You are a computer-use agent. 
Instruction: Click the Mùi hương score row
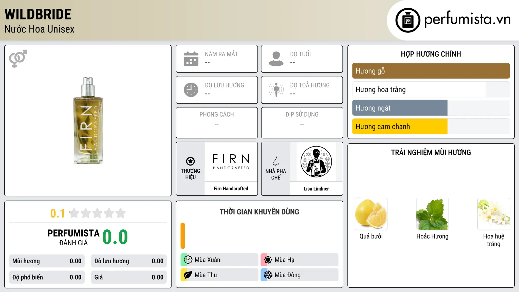(x=47, y=261)
